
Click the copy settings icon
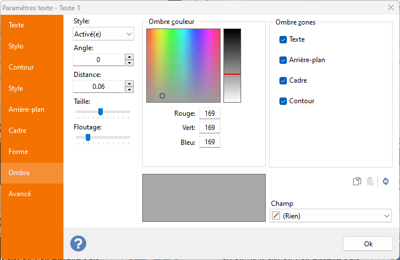357,181
